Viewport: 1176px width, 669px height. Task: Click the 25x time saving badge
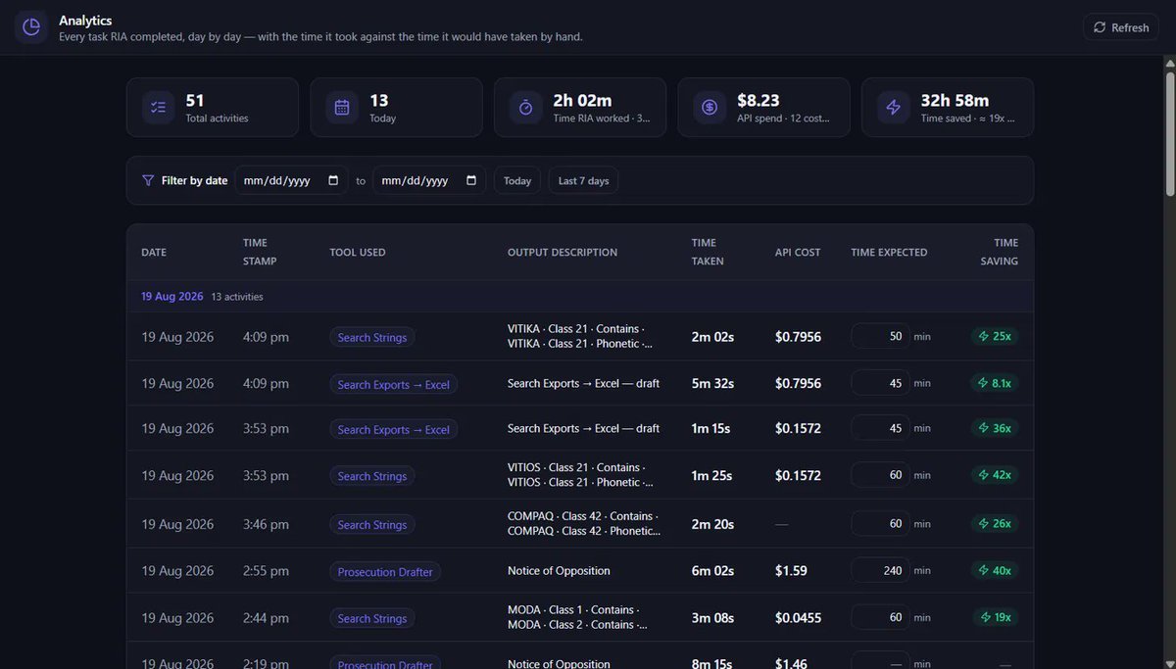point(995,336)
